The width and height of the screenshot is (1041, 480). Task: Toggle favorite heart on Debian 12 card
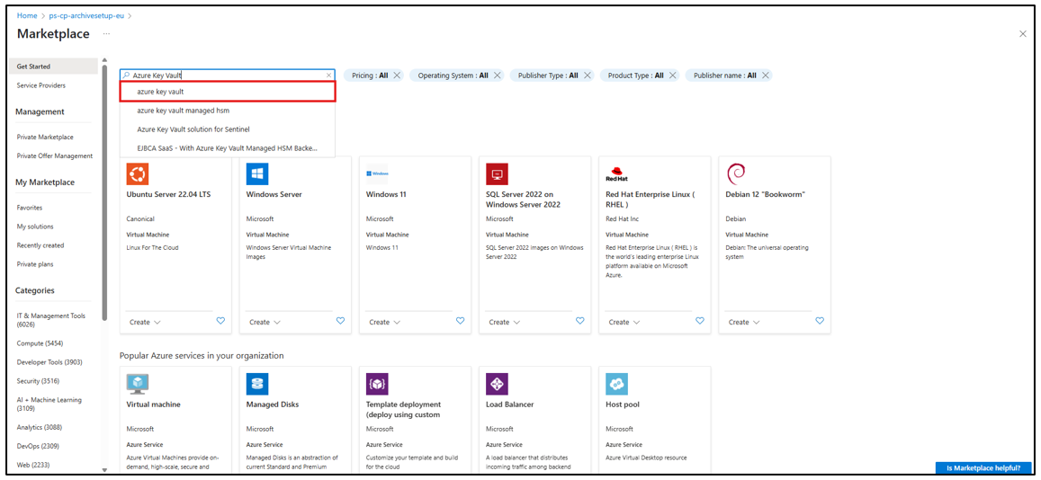(819, 321)
